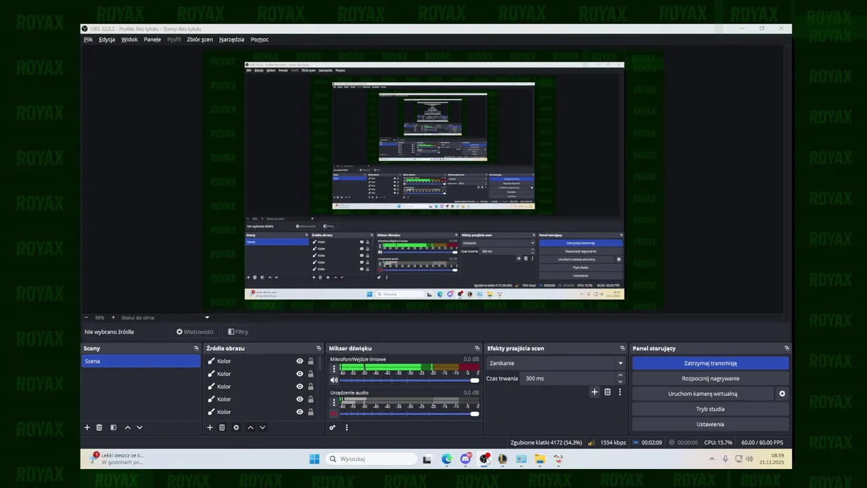Toggle lock of fifth Kolor source

311,412
